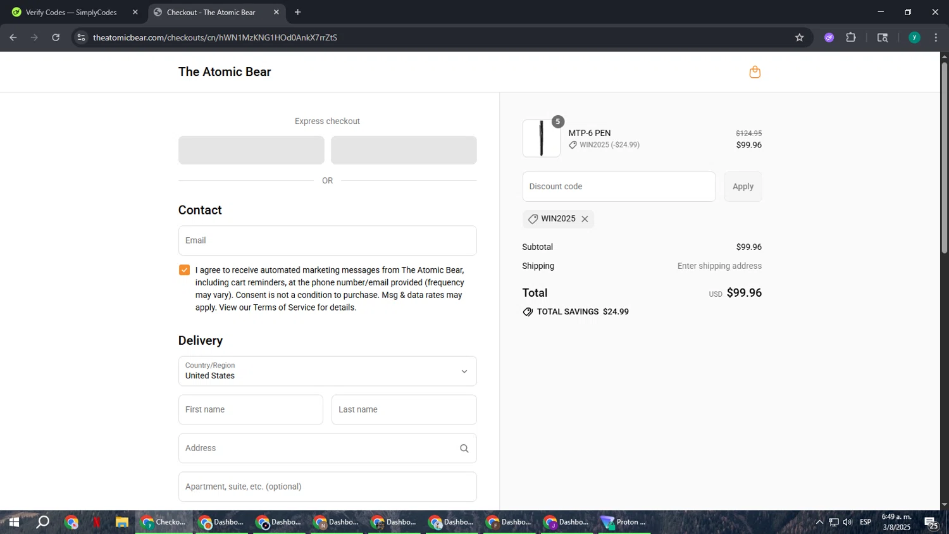The width and height of the screenshot is (949, 534).
Task: Click the network tray icon
Action: (834, 522)
